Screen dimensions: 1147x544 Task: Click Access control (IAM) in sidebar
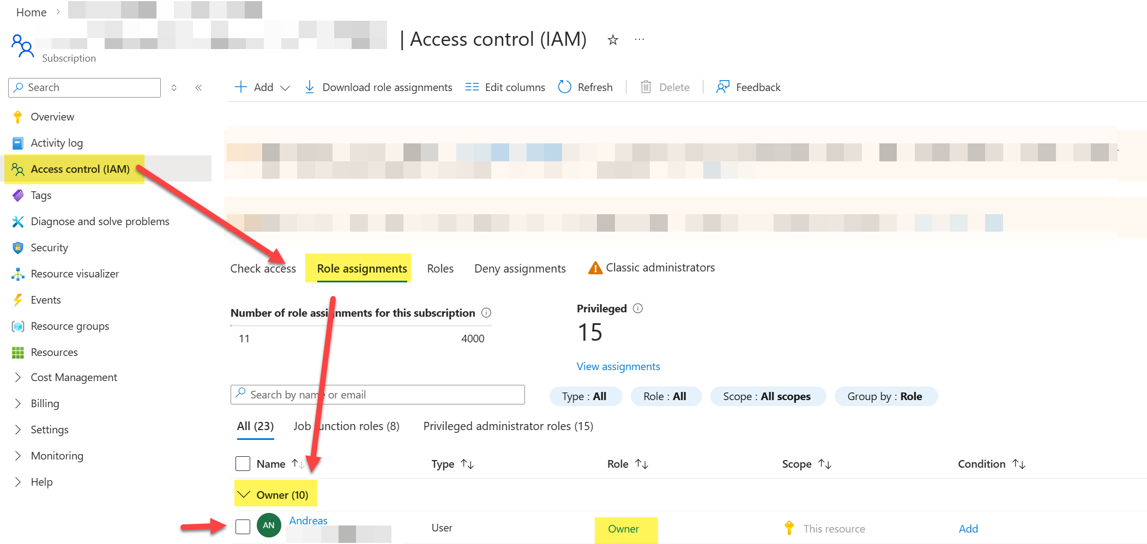[80, 169]
